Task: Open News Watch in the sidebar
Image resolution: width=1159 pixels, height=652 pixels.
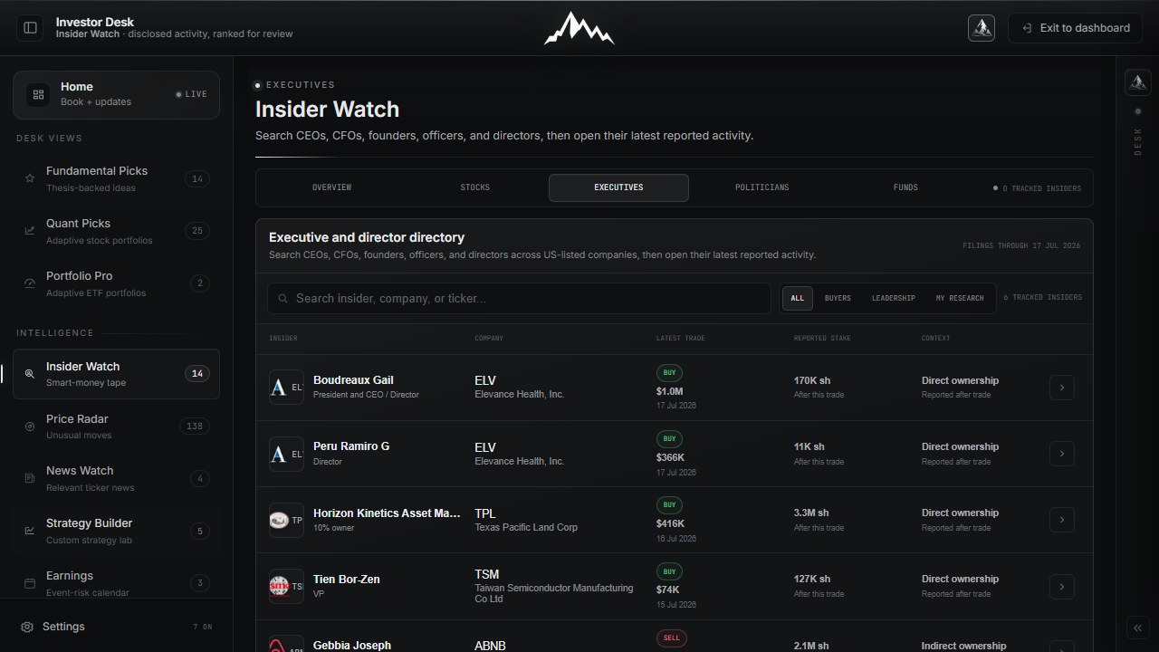Action: [116, 478]
